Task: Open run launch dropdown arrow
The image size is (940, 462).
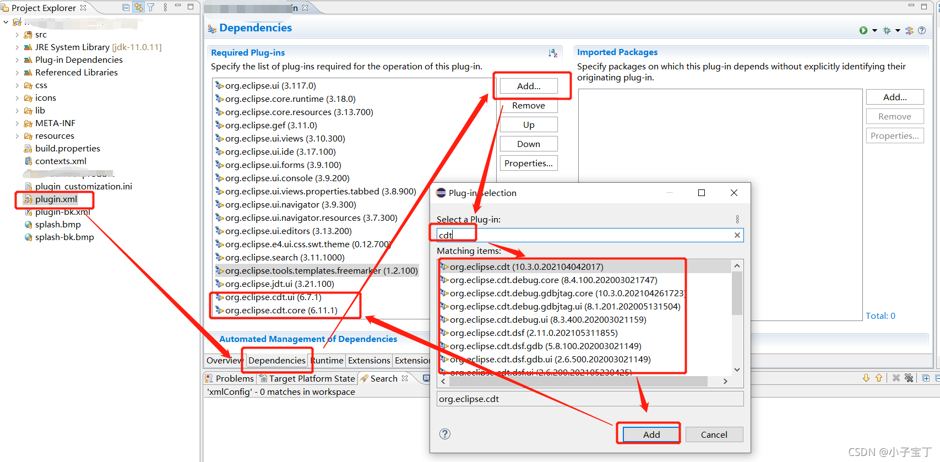Action: (874, 30)
